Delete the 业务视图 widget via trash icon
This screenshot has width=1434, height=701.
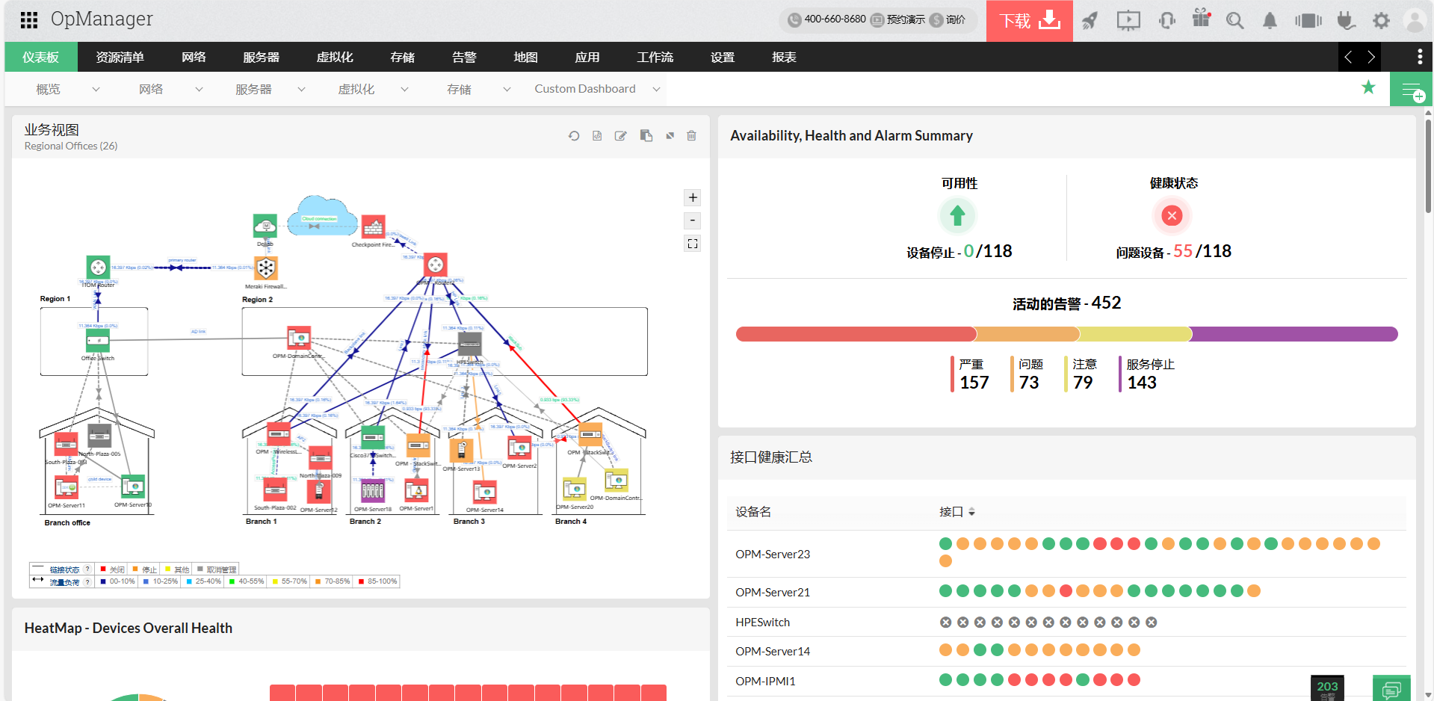(x=691, y=136)
